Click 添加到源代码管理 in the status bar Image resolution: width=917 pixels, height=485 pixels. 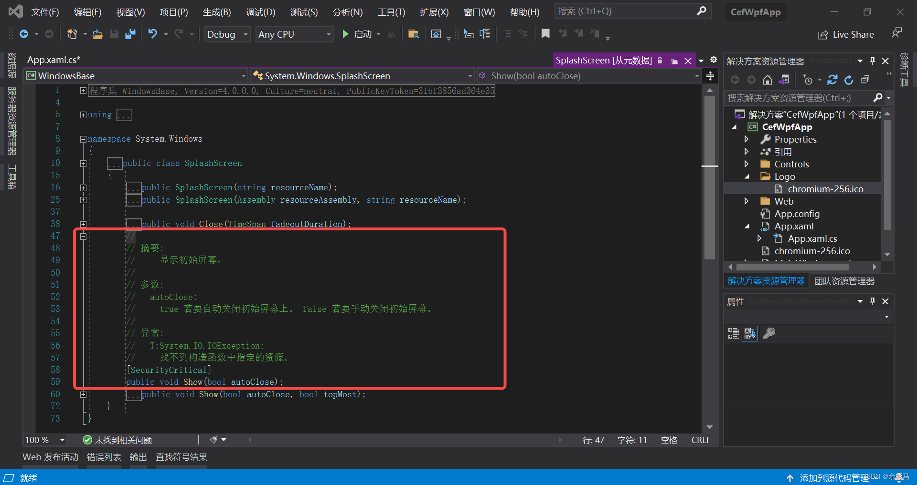833,477
